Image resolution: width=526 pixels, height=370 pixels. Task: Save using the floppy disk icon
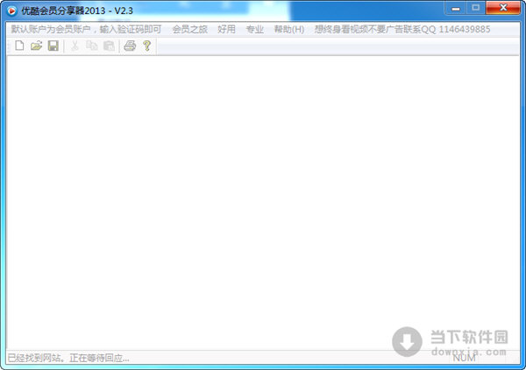(53, 45)
